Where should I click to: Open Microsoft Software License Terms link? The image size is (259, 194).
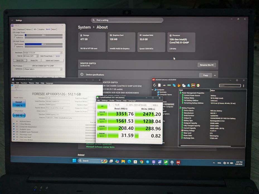(100, 147)
